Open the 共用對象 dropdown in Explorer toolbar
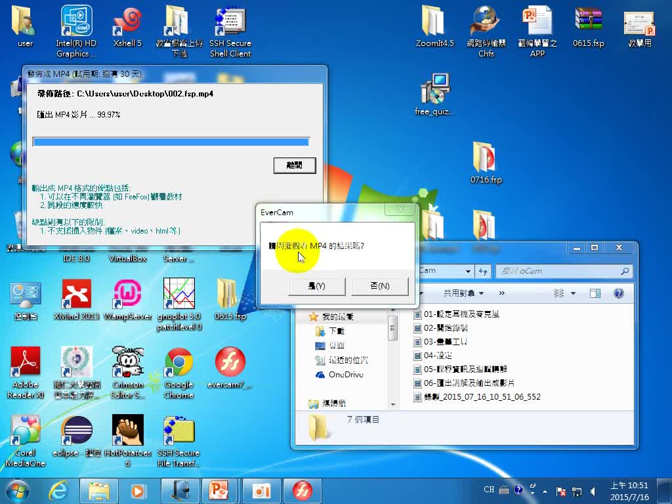The image size is (672, 504). [463, 293]
